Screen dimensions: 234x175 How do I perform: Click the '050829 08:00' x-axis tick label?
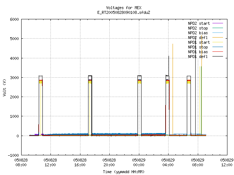click(x=197, y=163)
